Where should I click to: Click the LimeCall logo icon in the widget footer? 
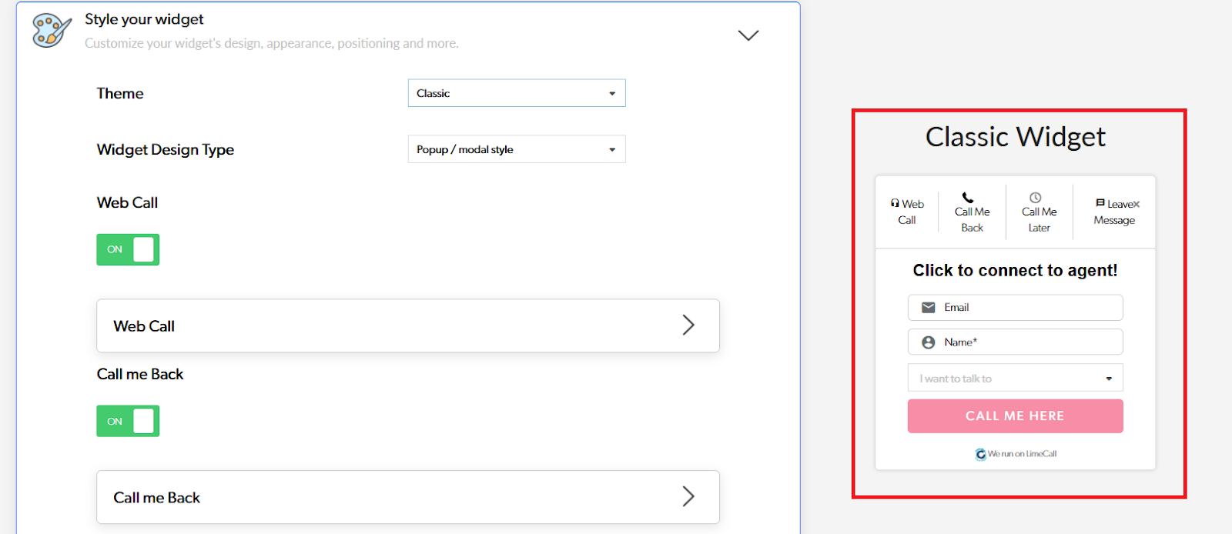[980, 454]
